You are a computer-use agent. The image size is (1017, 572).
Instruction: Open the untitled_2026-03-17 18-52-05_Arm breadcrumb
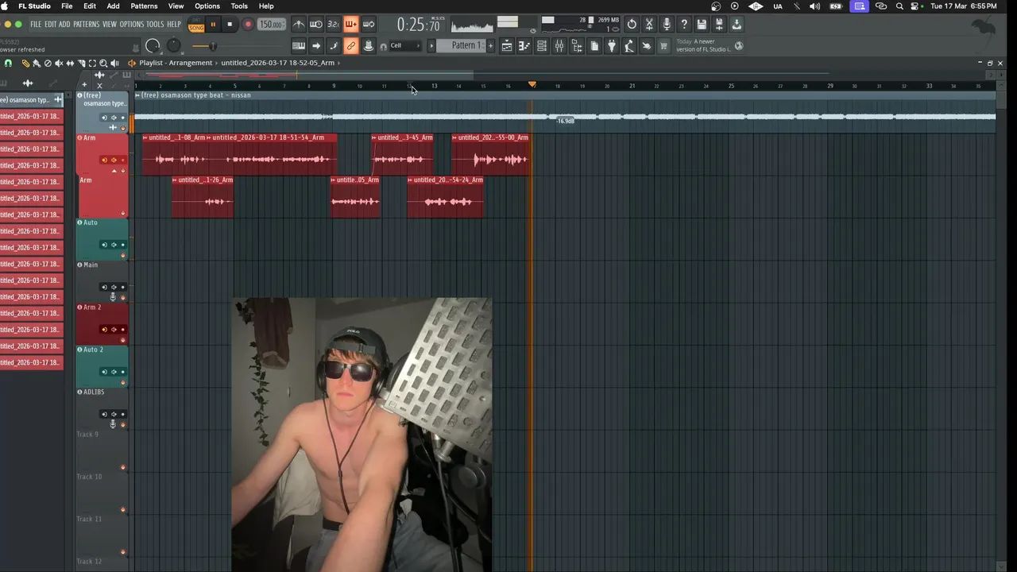point(277,63)
